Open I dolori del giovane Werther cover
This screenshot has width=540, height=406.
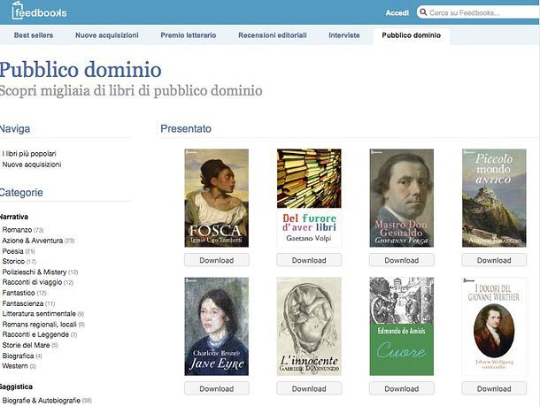[494, 326]
